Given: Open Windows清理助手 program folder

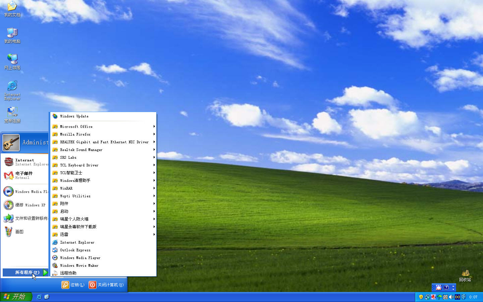Looking at the screenshot, I should 103,181.
